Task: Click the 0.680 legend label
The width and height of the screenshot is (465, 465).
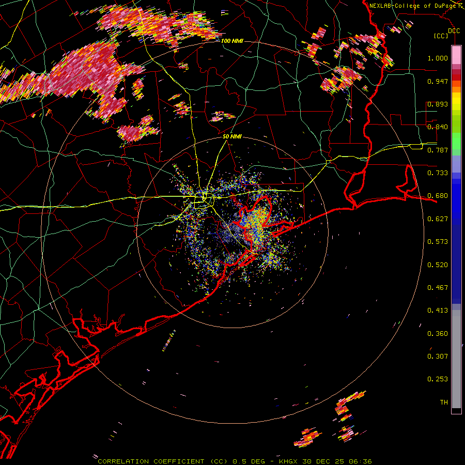Action: [x=438, y=196]
